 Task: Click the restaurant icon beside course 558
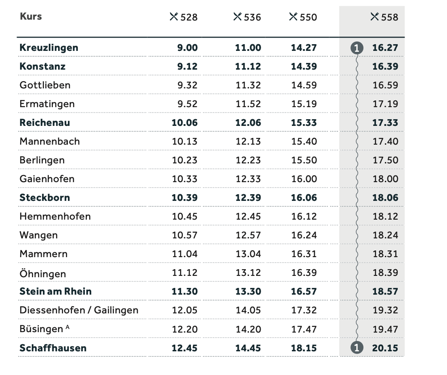[x=375, y=17]
